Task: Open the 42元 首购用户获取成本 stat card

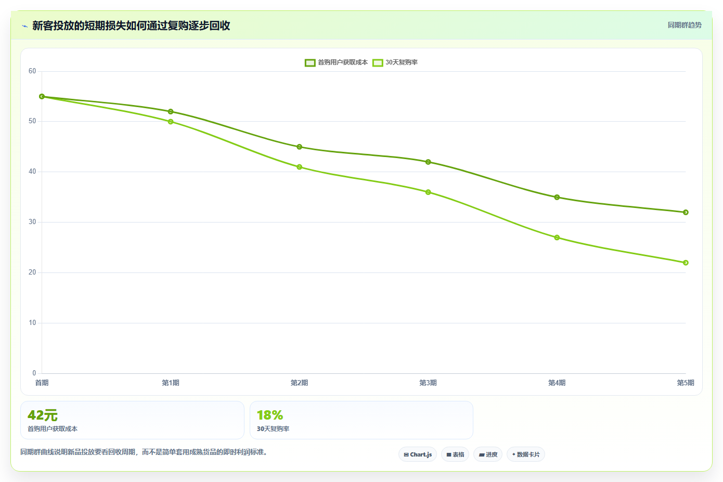Action: [x=132, y=420]
